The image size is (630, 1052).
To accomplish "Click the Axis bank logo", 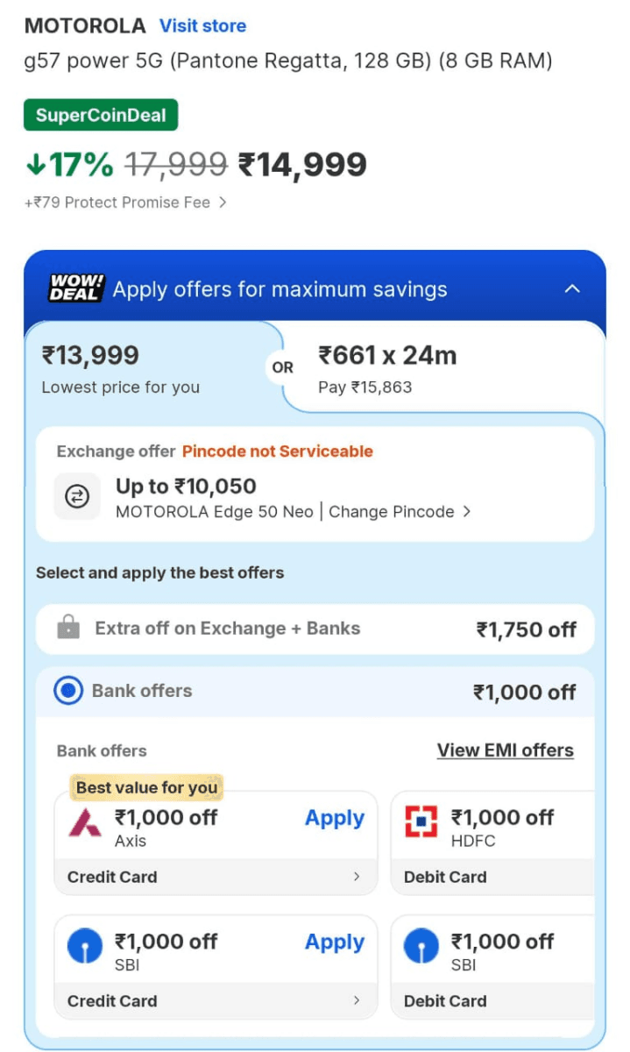I will pos(85,824).
